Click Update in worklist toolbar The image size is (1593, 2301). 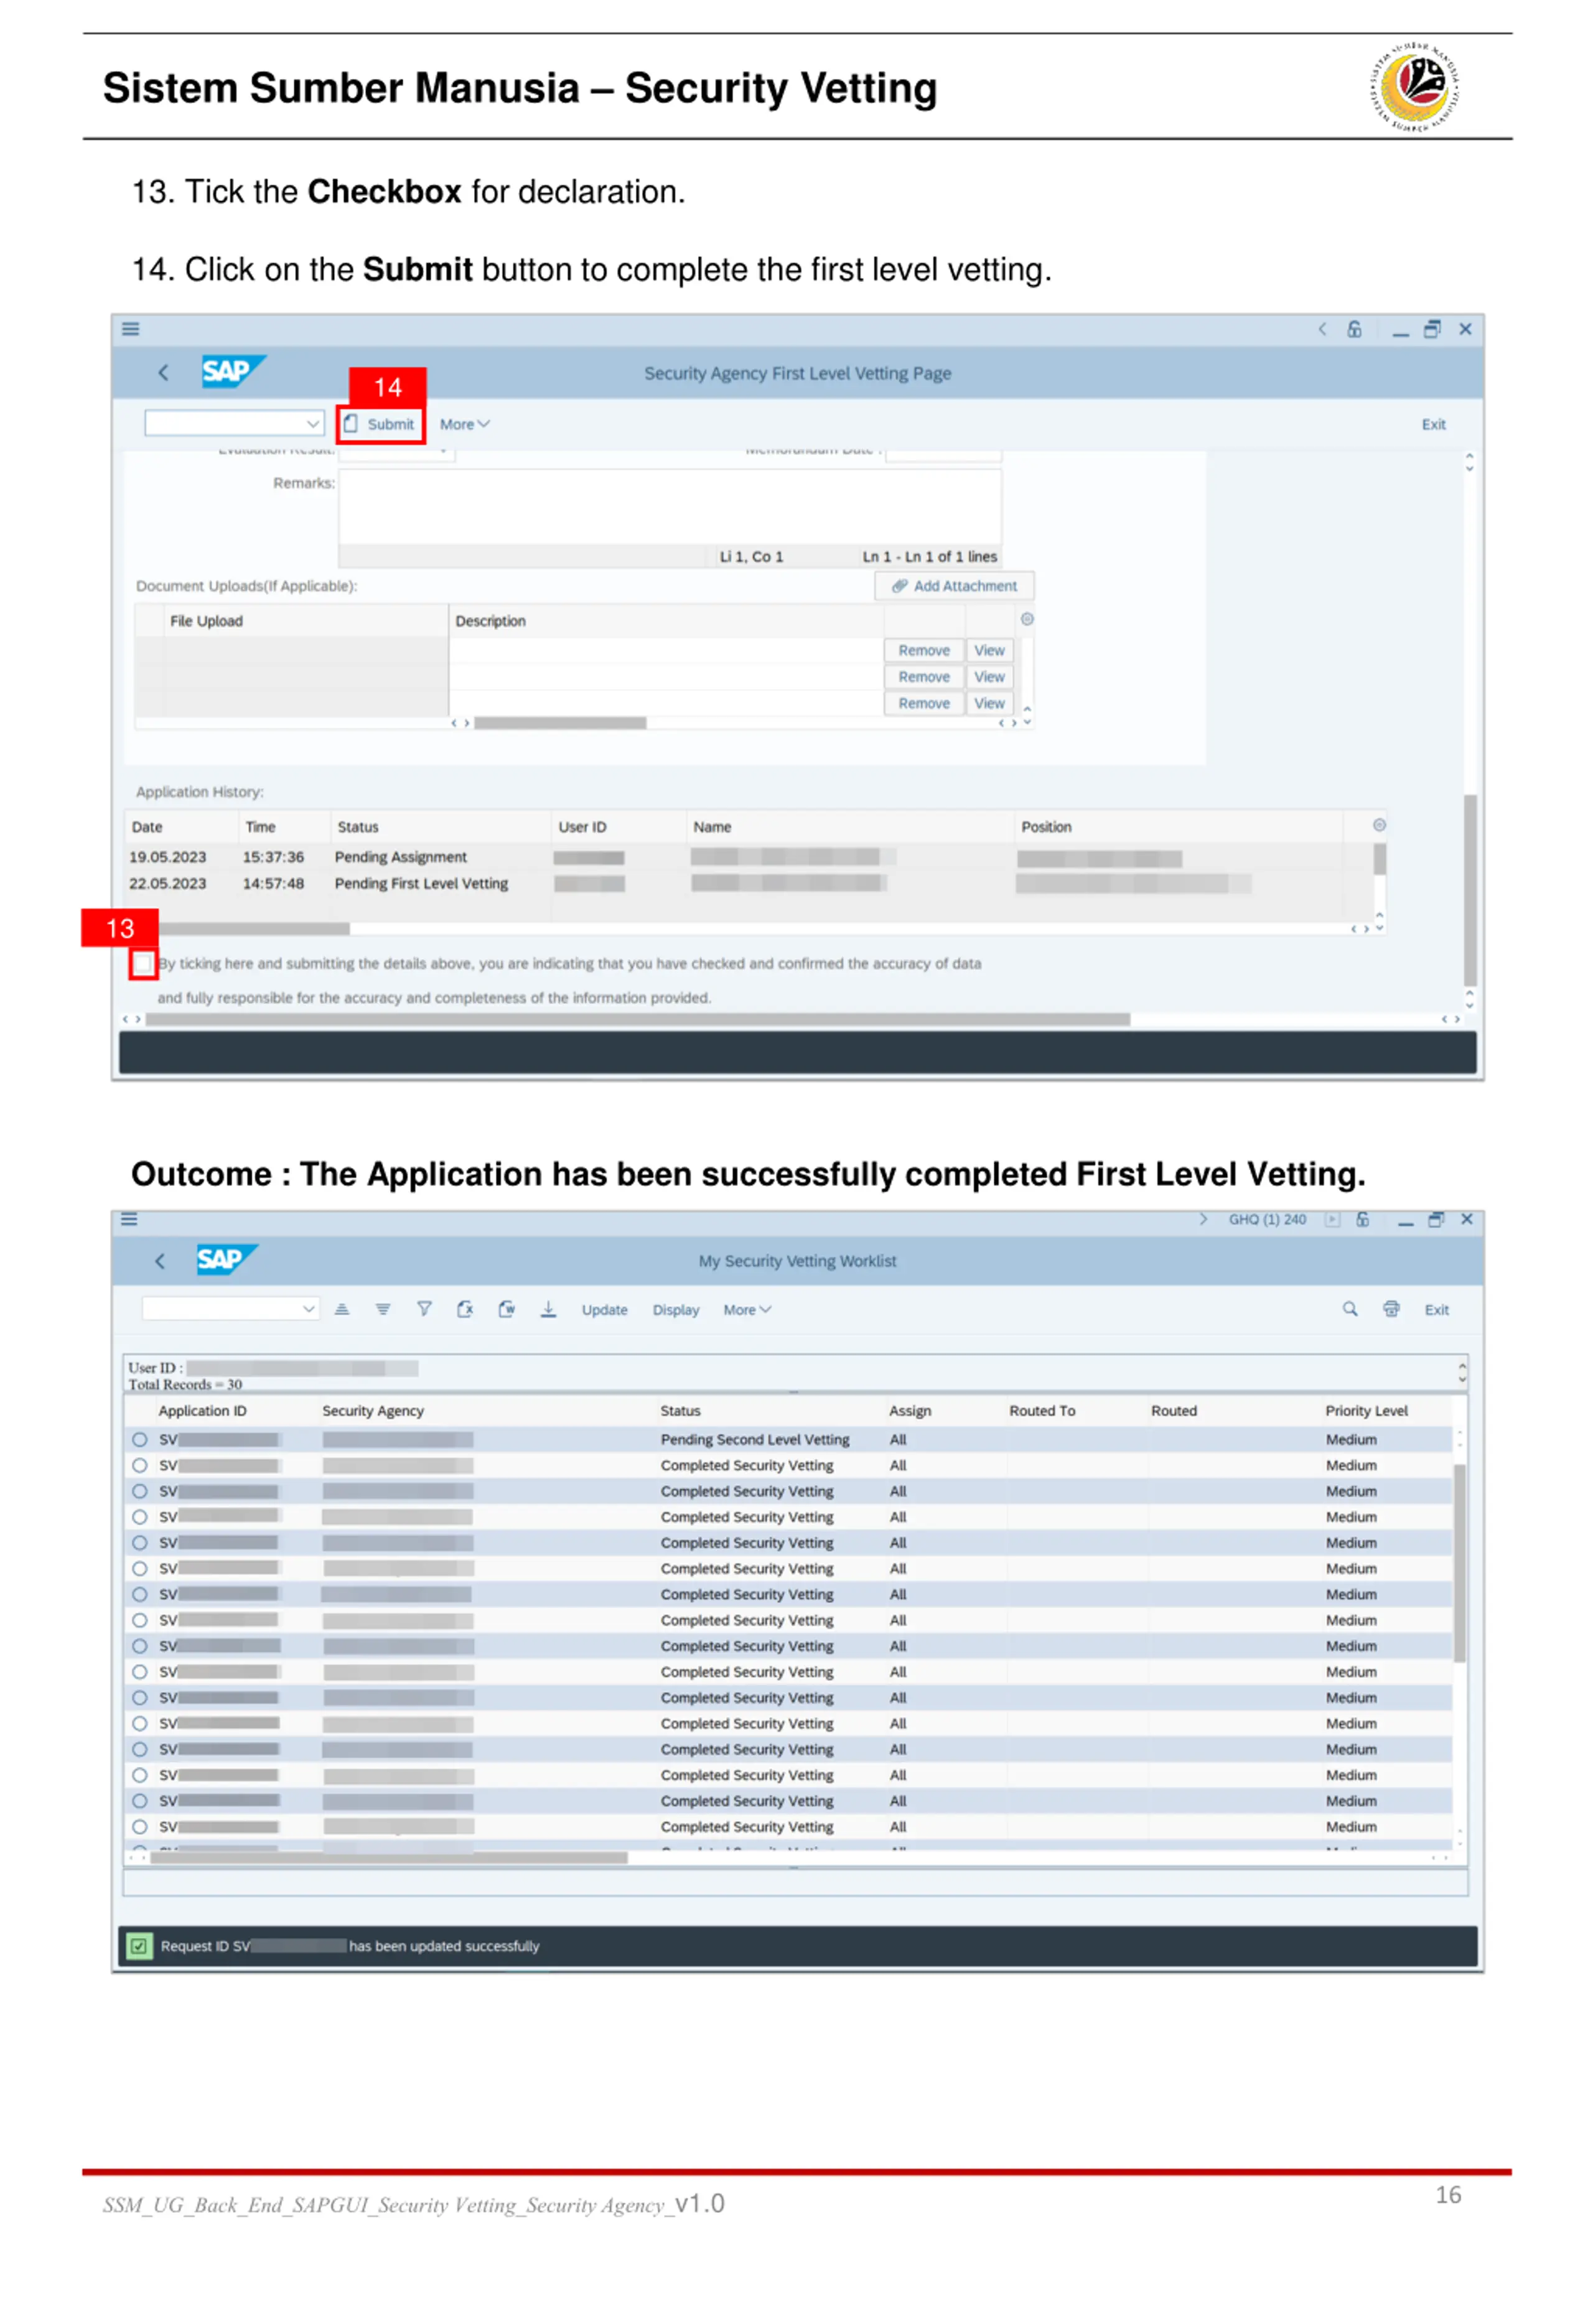coord(605,1309)
